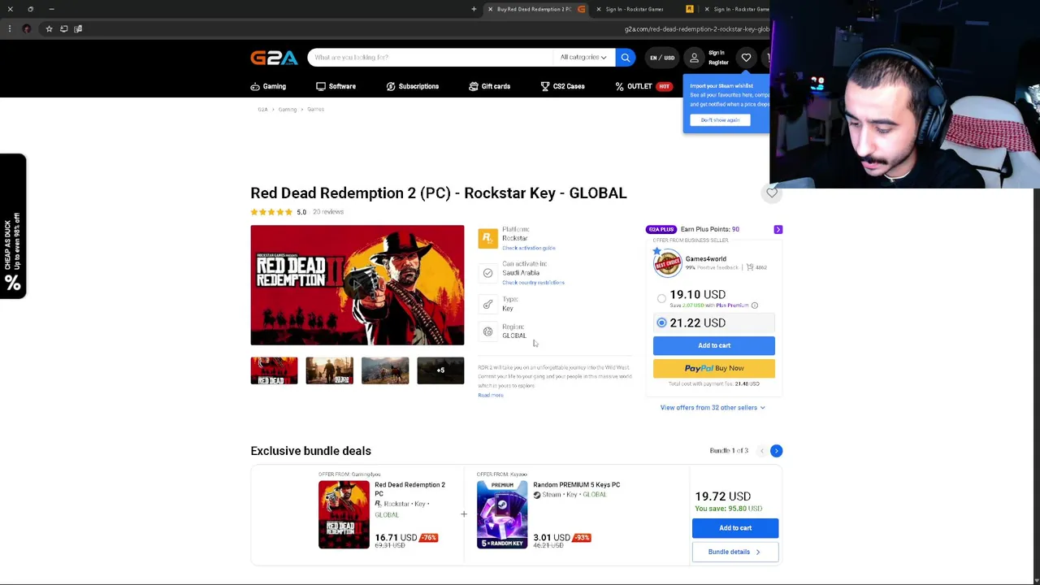Click Don't show again on wishlist popup
The height and width of the screenshot is (585, 1040).
point(720,120)
